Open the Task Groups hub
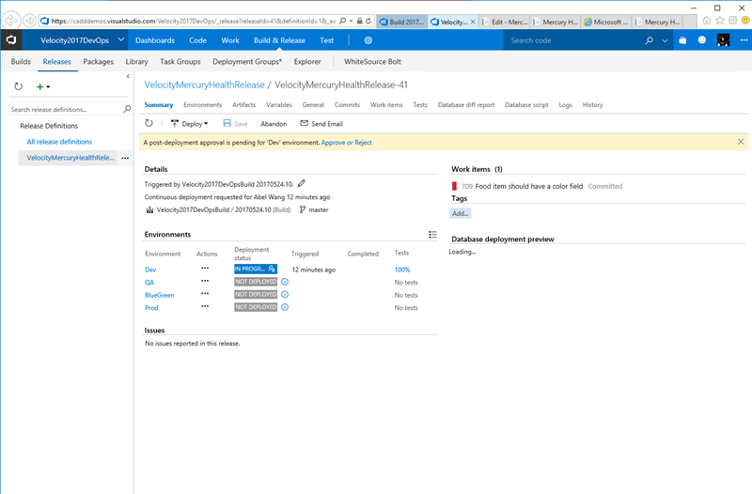The height and width of the screenshot is (494, 752). (180, 62)
